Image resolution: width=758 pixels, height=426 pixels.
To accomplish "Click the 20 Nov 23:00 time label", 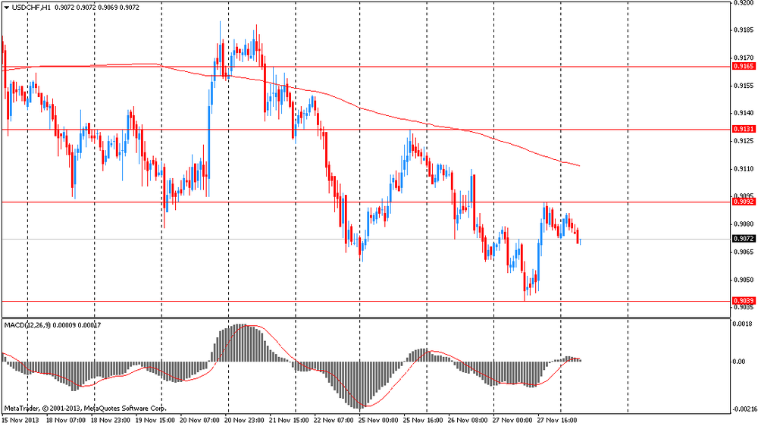I will (x=245, y=420).
